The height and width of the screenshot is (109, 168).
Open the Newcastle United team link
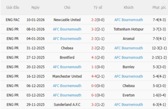pyautogui.click(x=67, y=20)
